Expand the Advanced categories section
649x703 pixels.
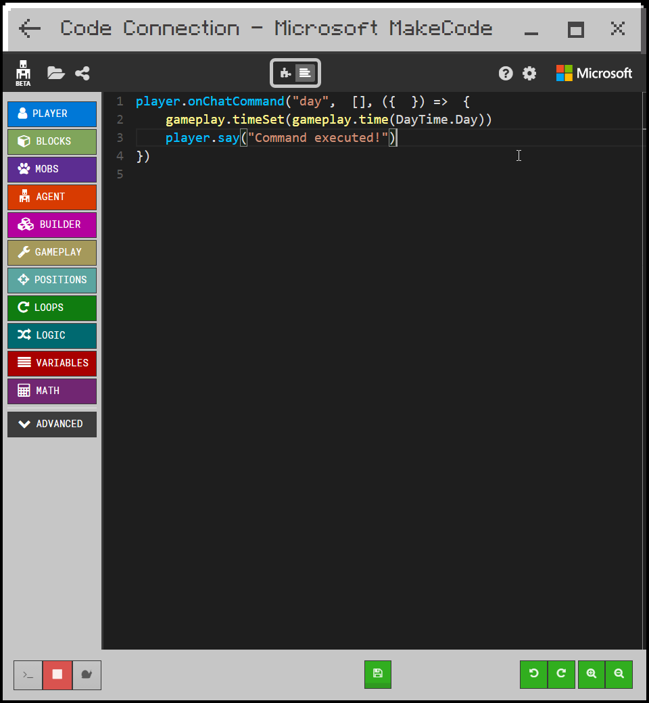point(52,424)
